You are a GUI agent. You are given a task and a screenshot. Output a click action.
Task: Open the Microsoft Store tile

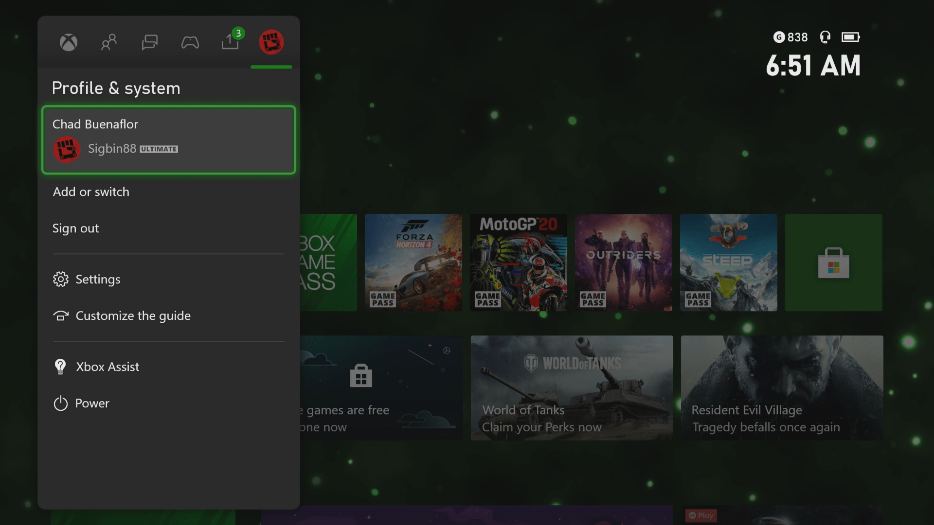(833, 262)
